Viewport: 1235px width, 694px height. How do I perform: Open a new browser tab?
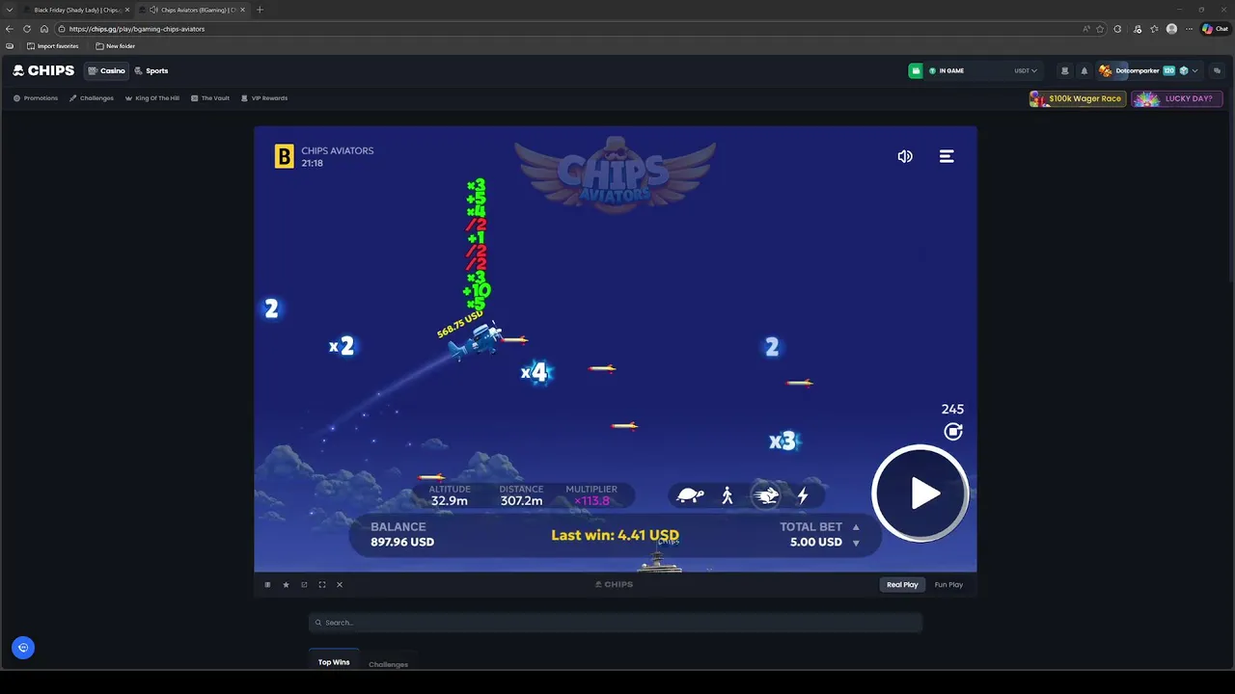(260, 10)
